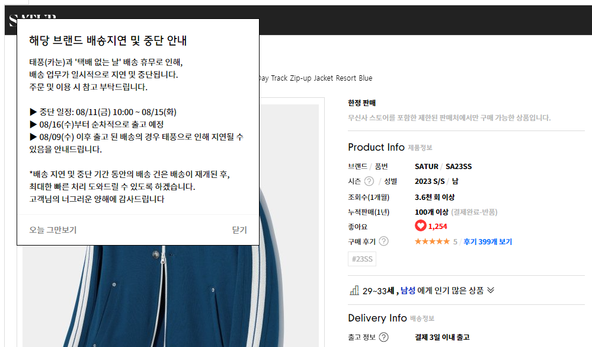Open the purchase review help question icon
The width and height of the screenshot is (592, 347).
(383, 241)
